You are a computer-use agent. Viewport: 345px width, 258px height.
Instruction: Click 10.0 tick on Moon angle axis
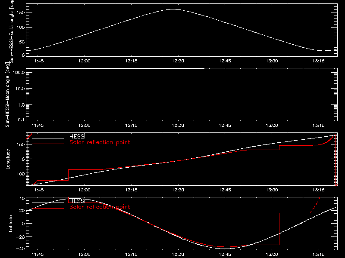pos(20,89)
